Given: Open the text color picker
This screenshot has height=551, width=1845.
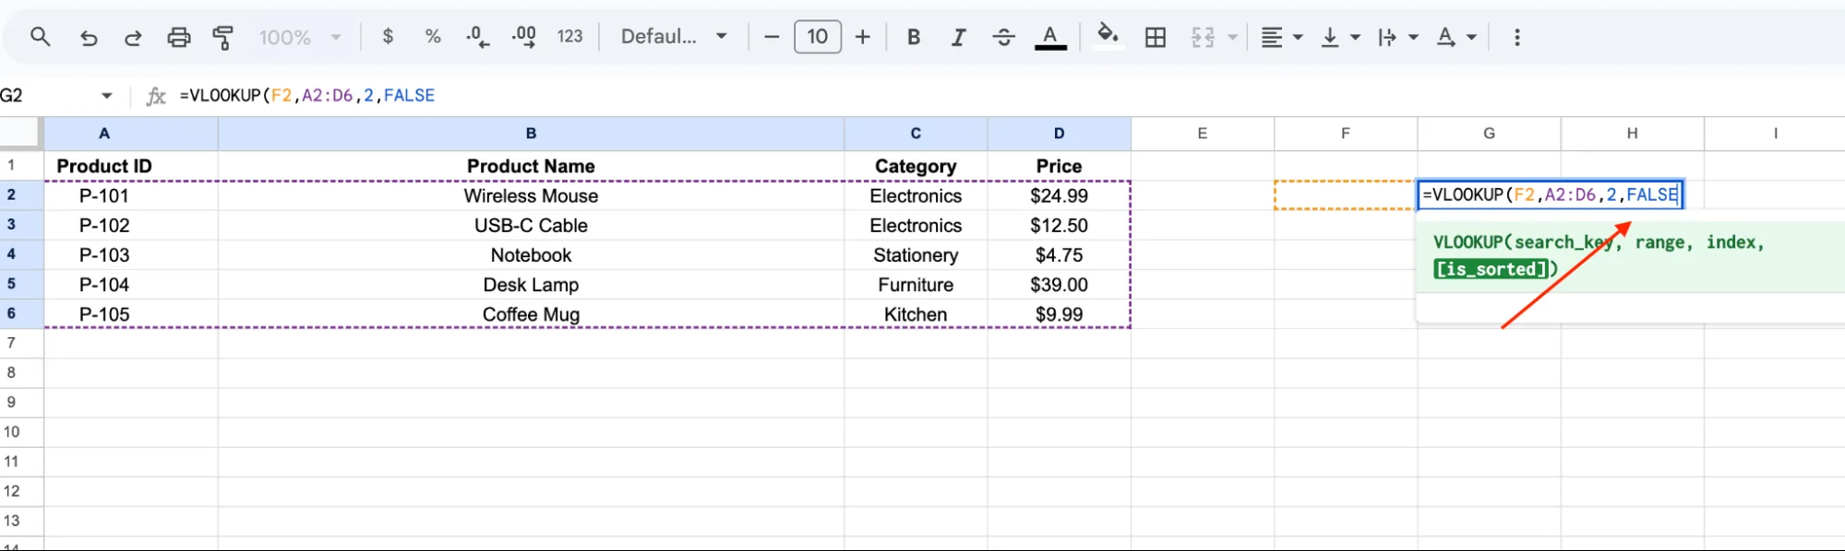Looking at the screenshot, I should click(x=1050, y=38).
